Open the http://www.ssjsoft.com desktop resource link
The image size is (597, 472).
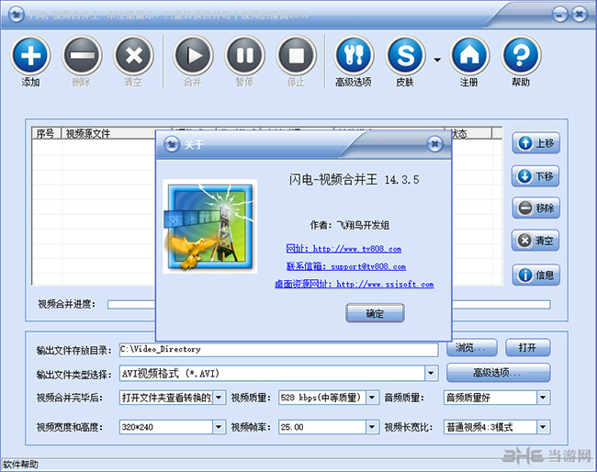point(355,284)
